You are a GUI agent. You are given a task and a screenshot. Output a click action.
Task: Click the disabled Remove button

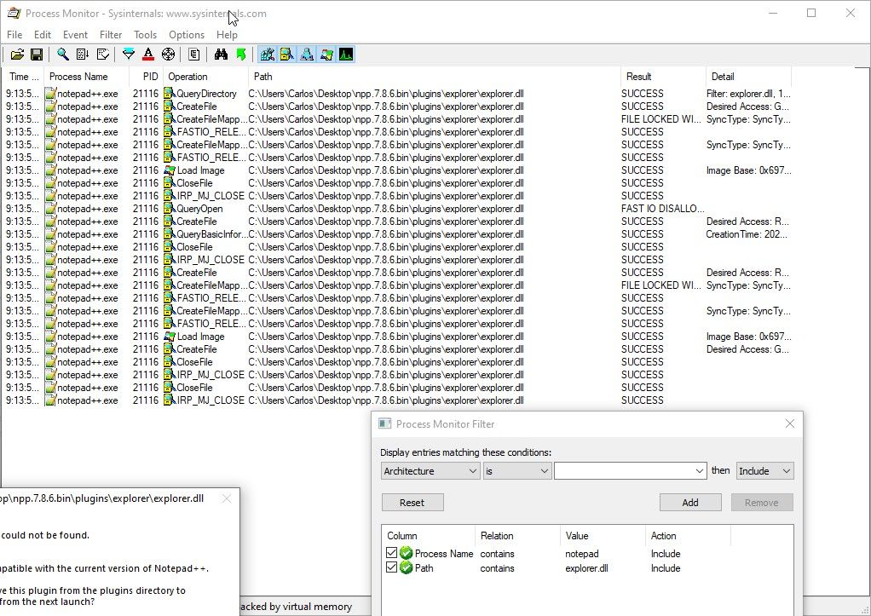(762, 503)
